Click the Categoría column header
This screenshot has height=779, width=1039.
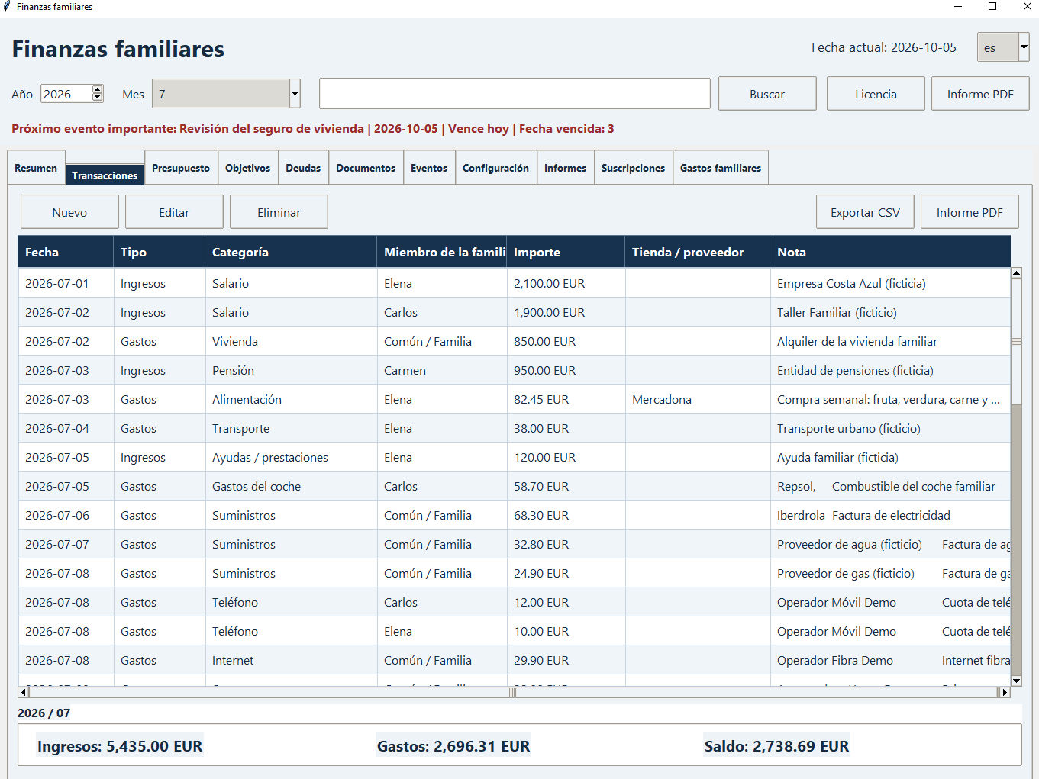click(x=291, y=252)
